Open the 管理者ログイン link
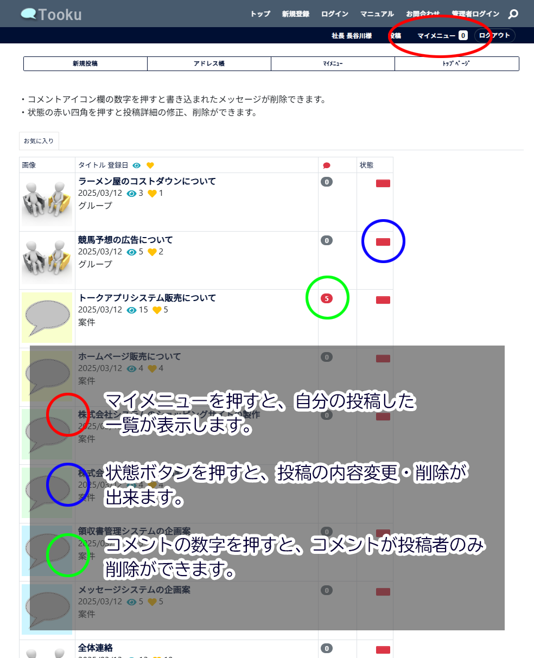 pos(475,14)
